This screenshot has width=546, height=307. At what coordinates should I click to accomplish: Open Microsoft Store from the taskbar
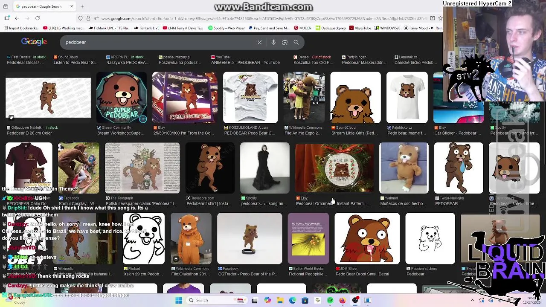[x=305, y=300]
